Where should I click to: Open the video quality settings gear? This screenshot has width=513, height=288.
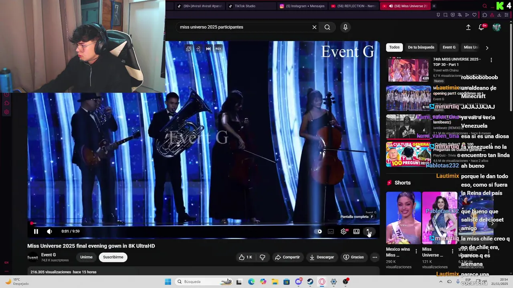(x=343, y=231)
